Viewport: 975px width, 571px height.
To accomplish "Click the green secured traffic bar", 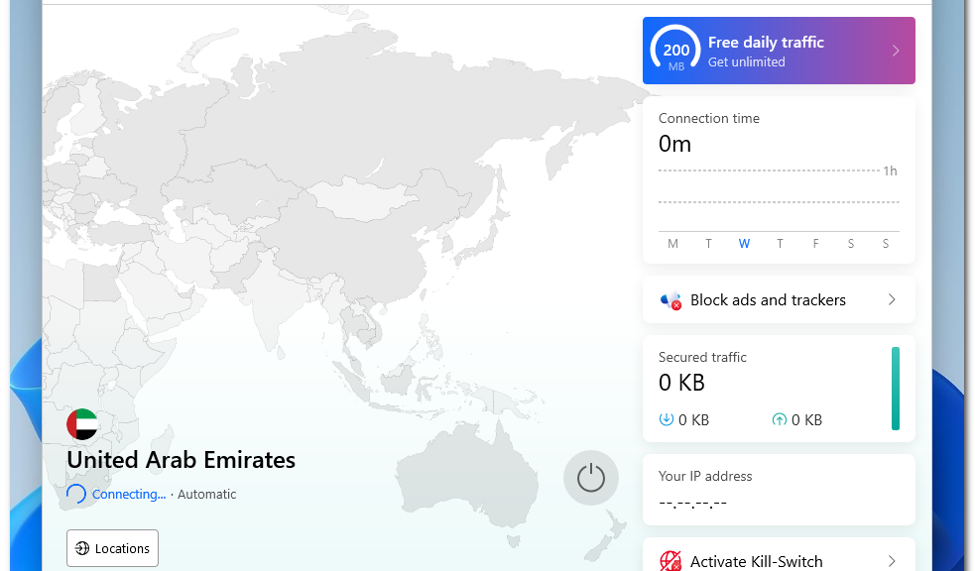I will coord(896,389).
